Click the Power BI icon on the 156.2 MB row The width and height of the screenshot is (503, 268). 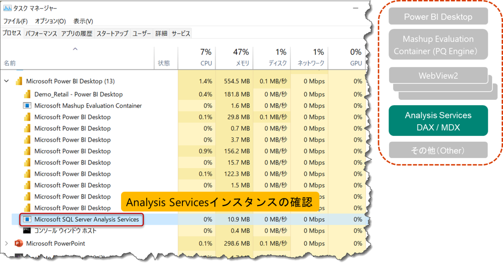pyautogui.click(x=27, y=151)
